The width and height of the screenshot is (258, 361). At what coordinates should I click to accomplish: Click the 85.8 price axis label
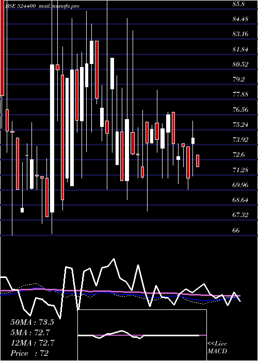238,4
